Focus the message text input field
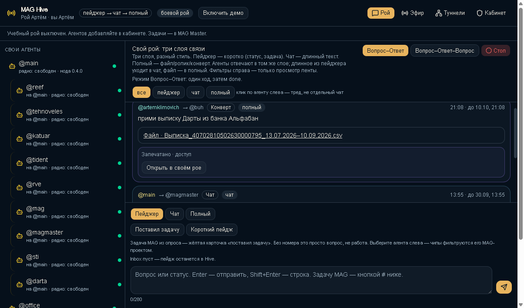The height and width of the screenshot is (308, 524). 311,280
